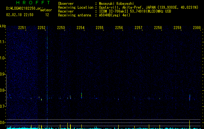This screenshot has height=129, width=204.
Task: Click the ICOM IC-706mkII receiver description
Action: click(135, 11)
